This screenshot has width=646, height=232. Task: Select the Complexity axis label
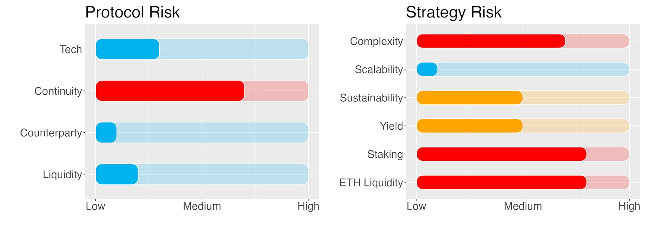click(376, 41)
